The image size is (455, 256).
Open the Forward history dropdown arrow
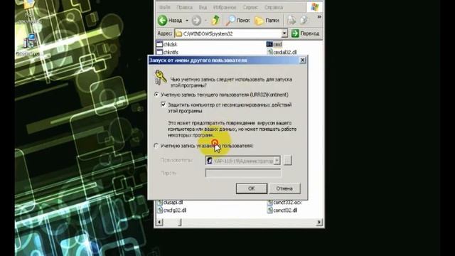(205, 21)
